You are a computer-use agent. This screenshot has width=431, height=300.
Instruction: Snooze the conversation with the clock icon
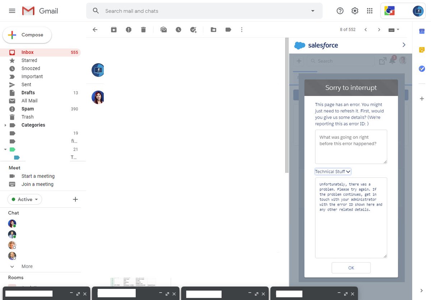coord(179,29)
